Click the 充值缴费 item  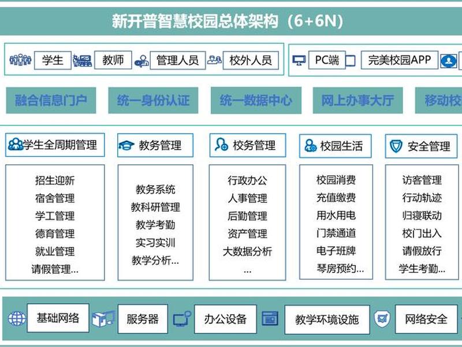(x=336, y=197)
